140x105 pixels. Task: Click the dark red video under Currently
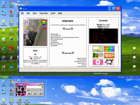(103, 36)
